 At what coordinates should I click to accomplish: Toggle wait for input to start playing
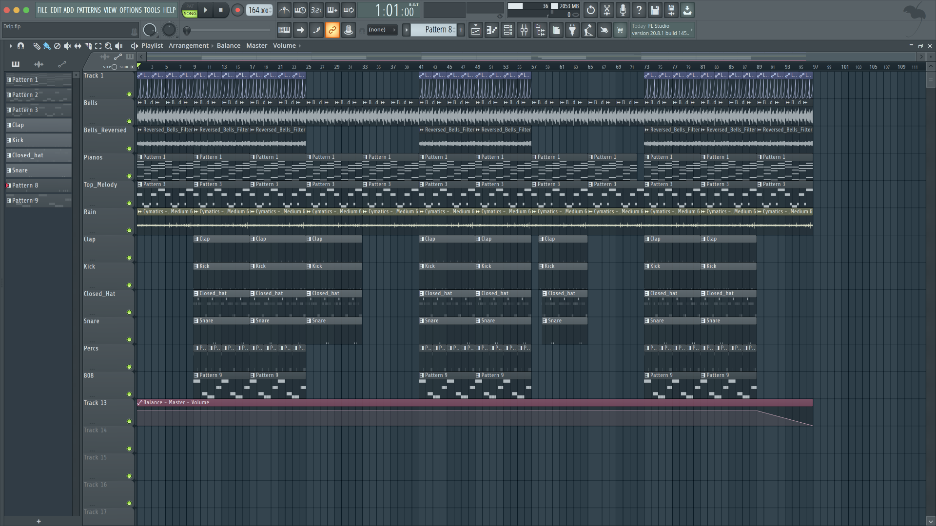(300, 10)
